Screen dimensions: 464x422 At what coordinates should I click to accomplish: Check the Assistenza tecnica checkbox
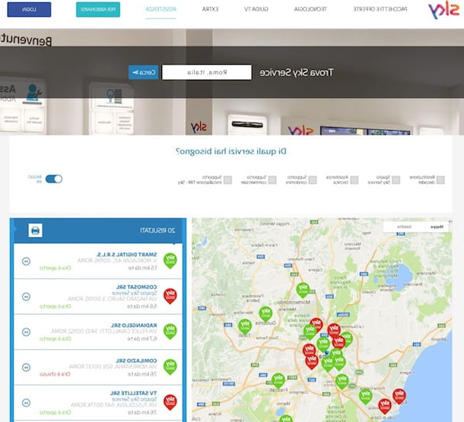coord(354,179)
